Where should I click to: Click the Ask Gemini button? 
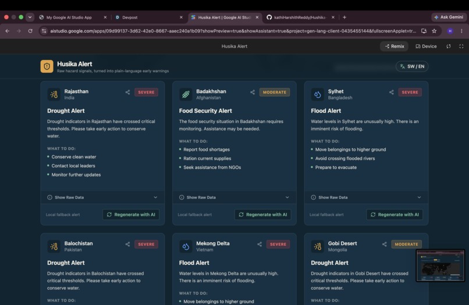449,17
